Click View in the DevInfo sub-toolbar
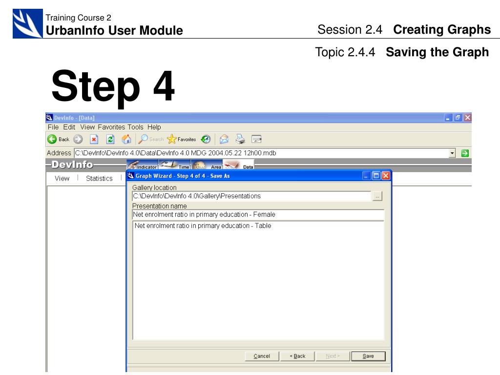 (62, 178)
